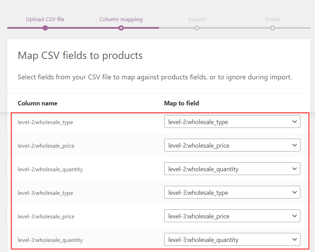Click the Done! step label
Image resolution: width=315 pixels, height=252 pixels.
[x=272, y=19]
